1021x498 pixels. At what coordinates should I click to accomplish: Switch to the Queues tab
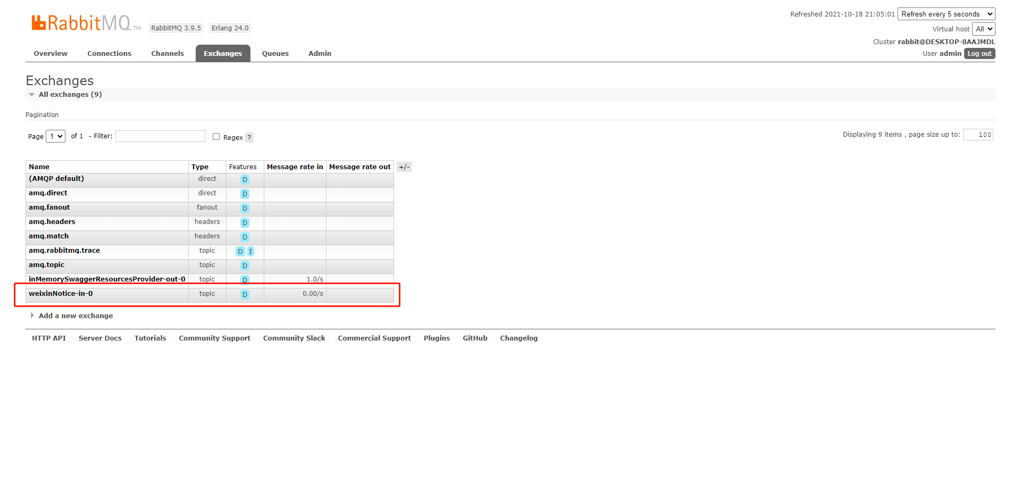[275, 54]
